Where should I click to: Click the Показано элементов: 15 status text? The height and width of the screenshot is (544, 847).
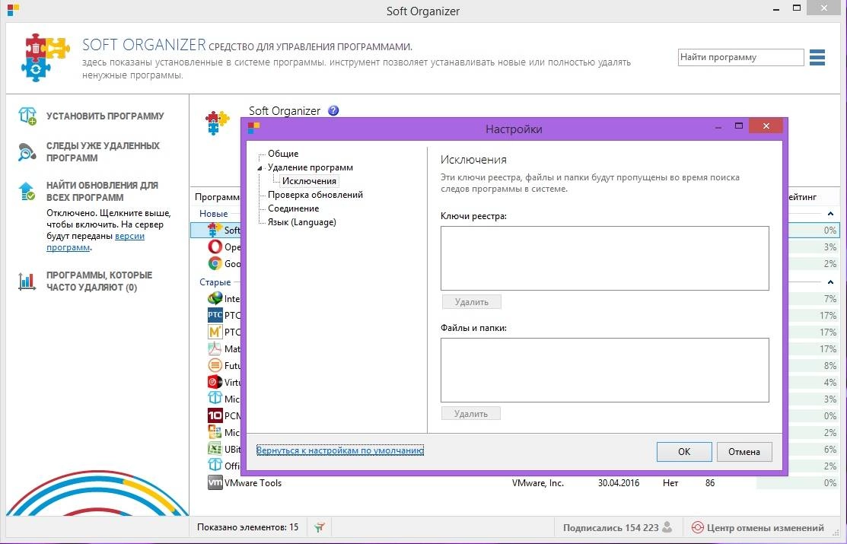click(247, 527)
